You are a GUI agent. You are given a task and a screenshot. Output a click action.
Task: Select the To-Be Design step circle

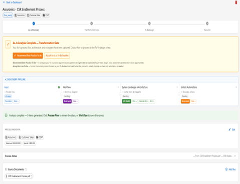(149, 23)
